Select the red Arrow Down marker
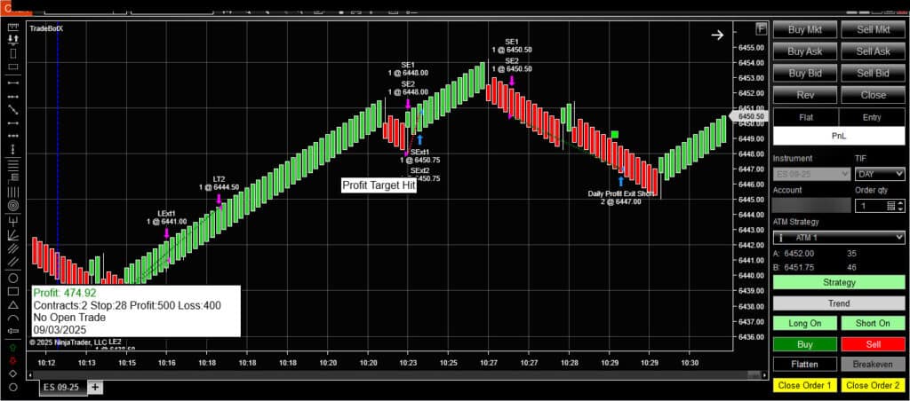 (x=12, y=360)
